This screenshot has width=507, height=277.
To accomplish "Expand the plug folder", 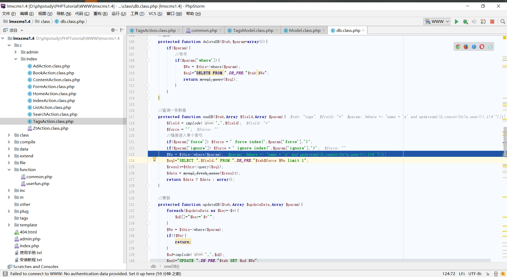I will coord(9,211).
